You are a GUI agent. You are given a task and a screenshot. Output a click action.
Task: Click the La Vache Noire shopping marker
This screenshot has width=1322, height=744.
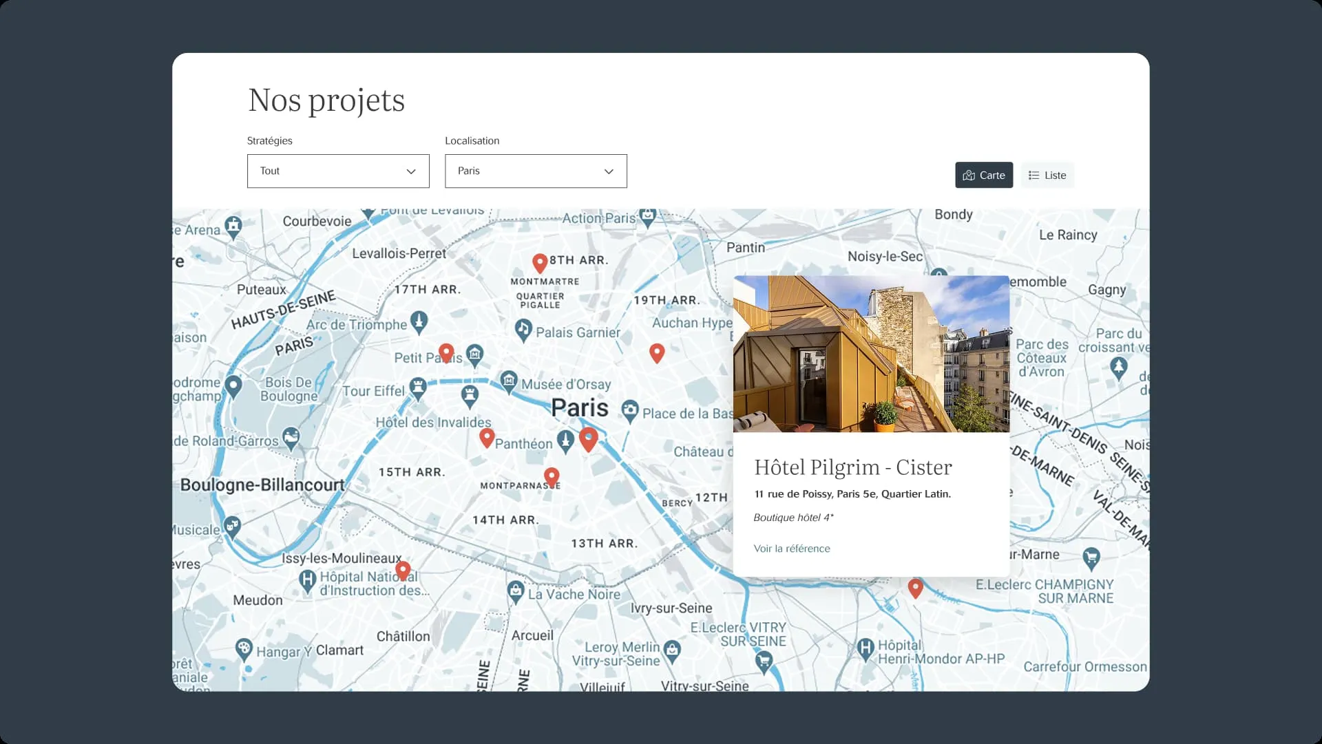[x=515, y=592]
